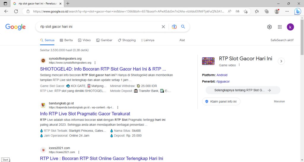Image resolution: width=304 pixels, height=162 pixels.
Task: Add this page to favorites
Action: point(246,12)
